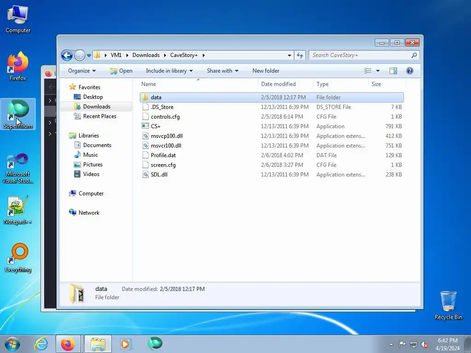Select the CS+ application icon
This screenshot has width=471, height=353.
tap(145, 126)
